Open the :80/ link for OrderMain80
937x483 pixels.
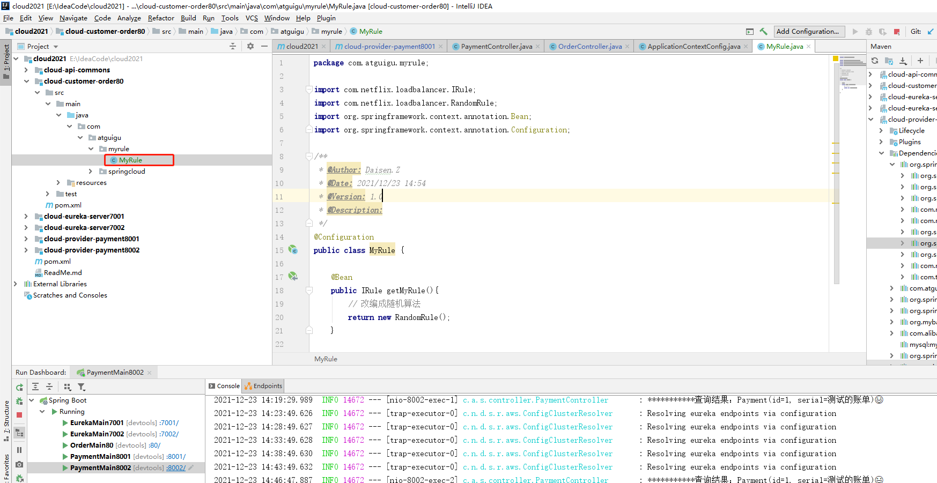click(x=155, y=445)
